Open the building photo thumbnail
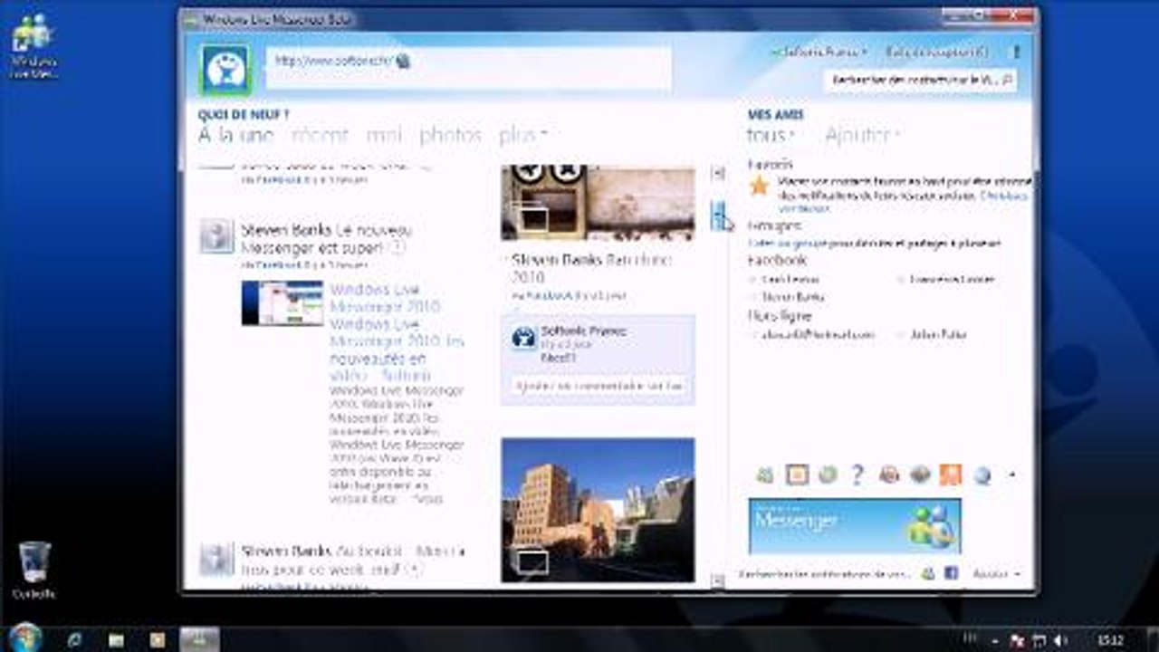This screenshot has width=1159, height=652. tap(599, 510)
